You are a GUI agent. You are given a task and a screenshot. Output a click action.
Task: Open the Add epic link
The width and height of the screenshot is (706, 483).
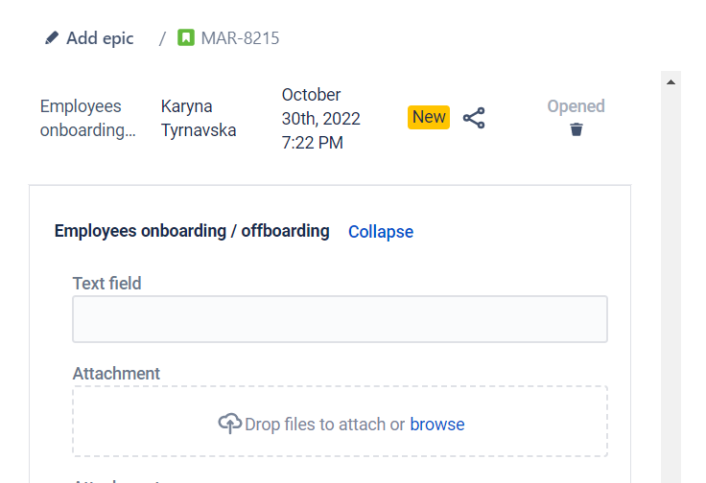point(100,38)
